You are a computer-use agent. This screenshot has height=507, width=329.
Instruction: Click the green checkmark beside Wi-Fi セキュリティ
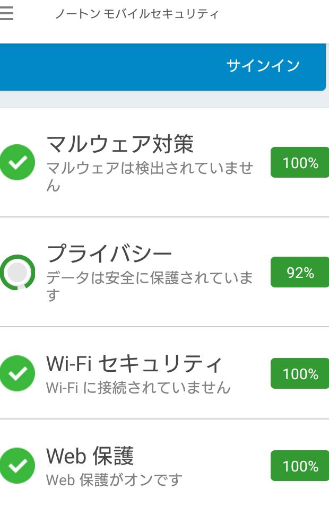pyautogui.click(x=18, y=373)
